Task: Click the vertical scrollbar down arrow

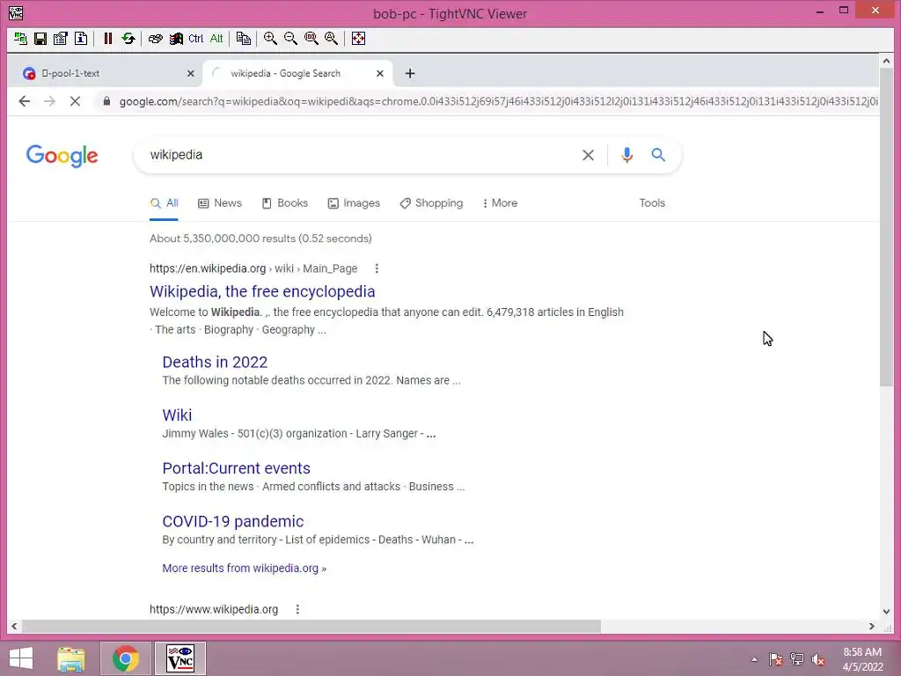Action: [x=886, y=612]
